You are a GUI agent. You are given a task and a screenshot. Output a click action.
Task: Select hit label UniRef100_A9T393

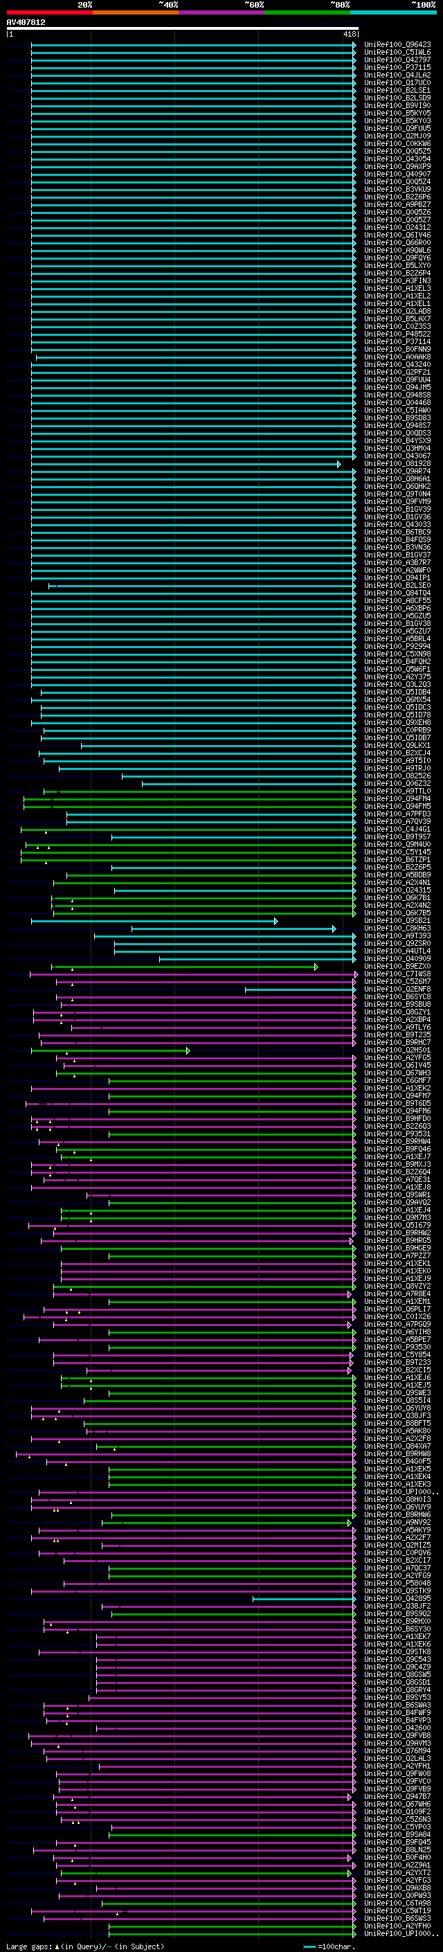[397, 936]
